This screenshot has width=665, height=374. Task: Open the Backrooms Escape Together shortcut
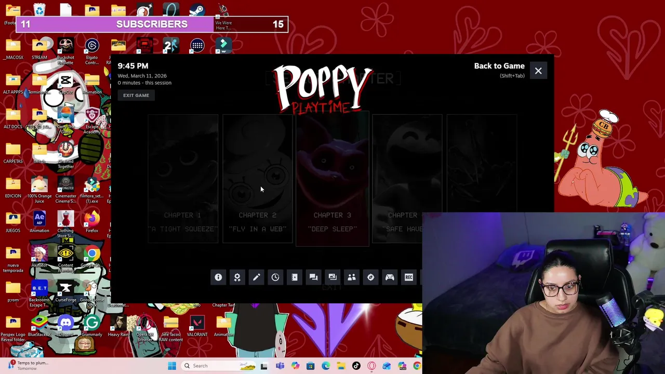39,294
